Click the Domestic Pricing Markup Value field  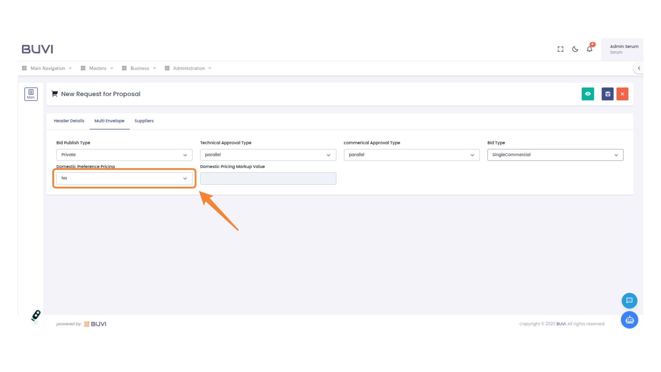(268, 178)
